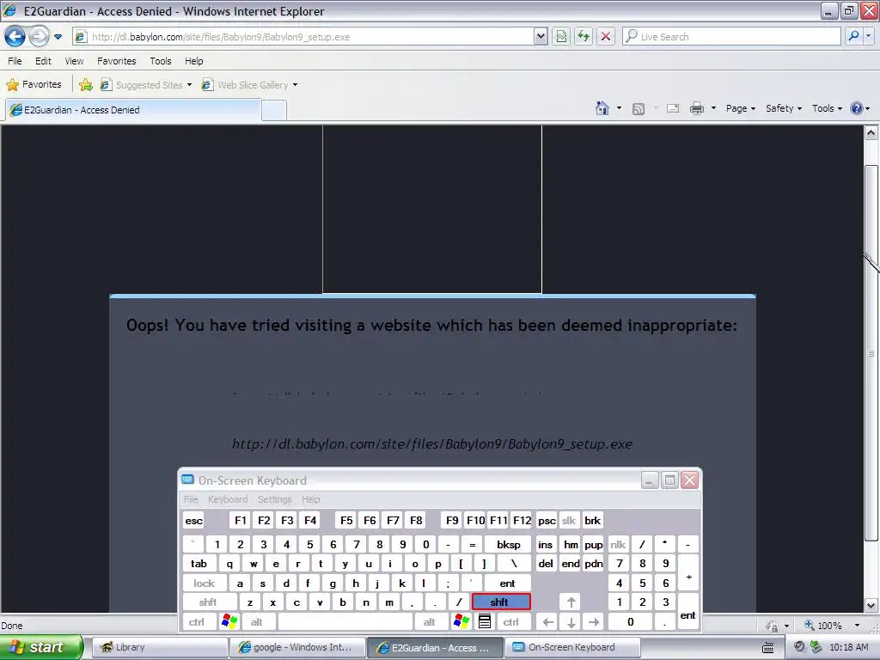Click the up arrow key on keyboard

(571, 602)
